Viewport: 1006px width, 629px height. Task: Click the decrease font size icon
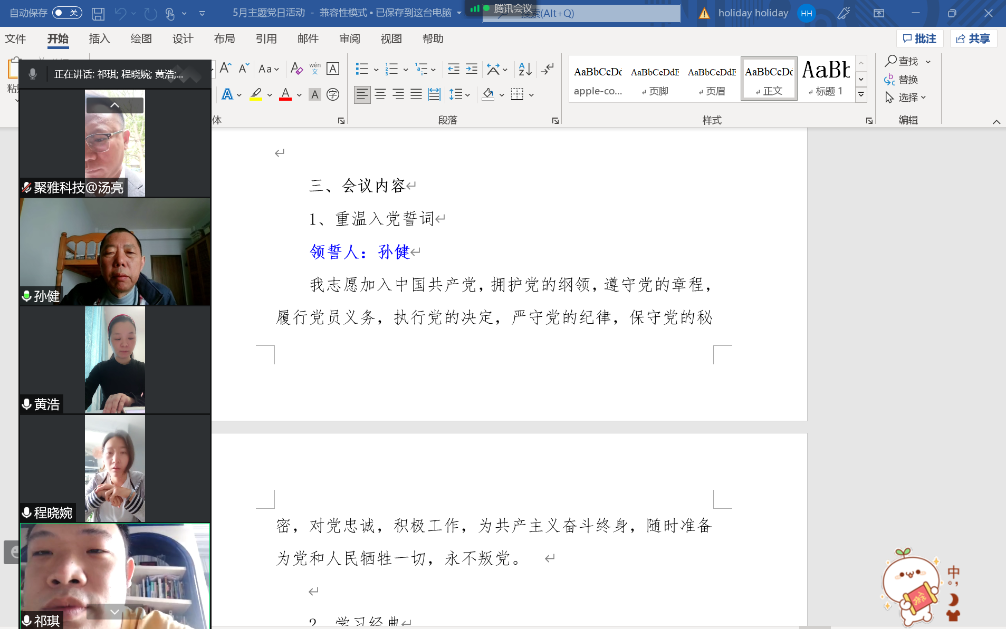pos(243,69)
